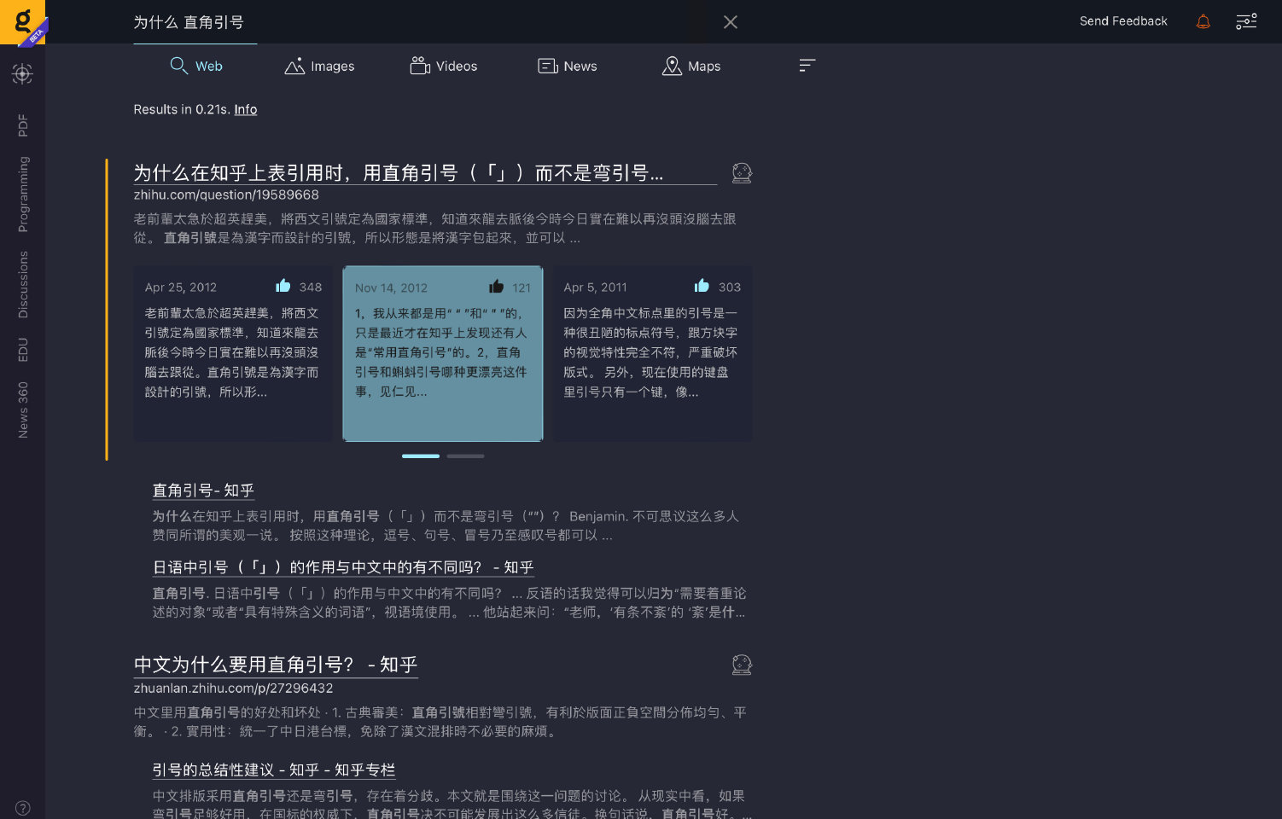Go to second carousel page indicator

pos(465,456)
